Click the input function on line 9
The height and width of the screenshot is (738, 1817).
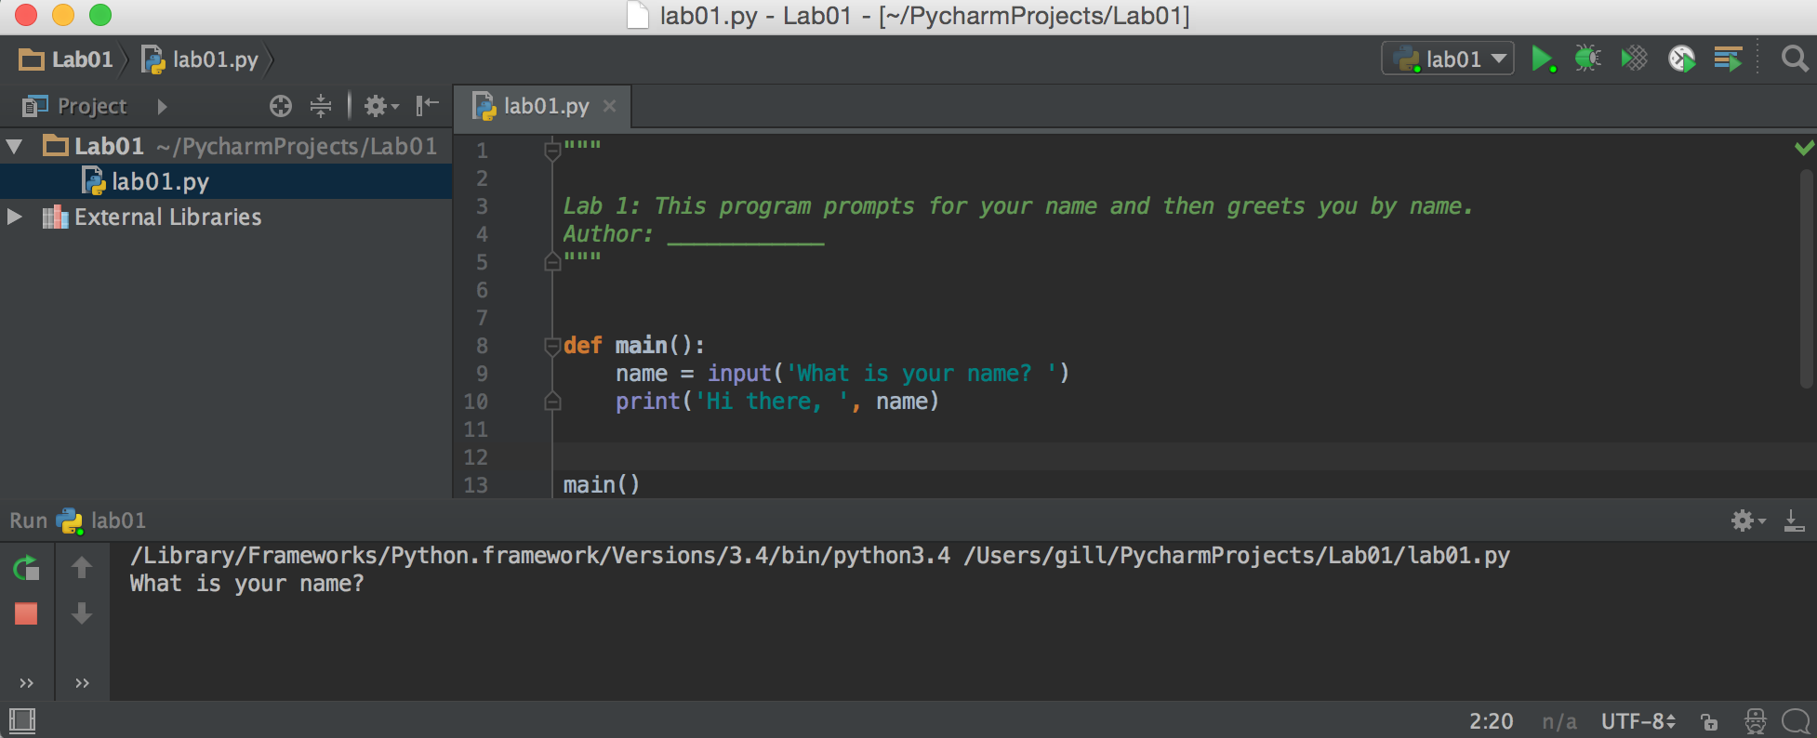click(x=739, y=373)
